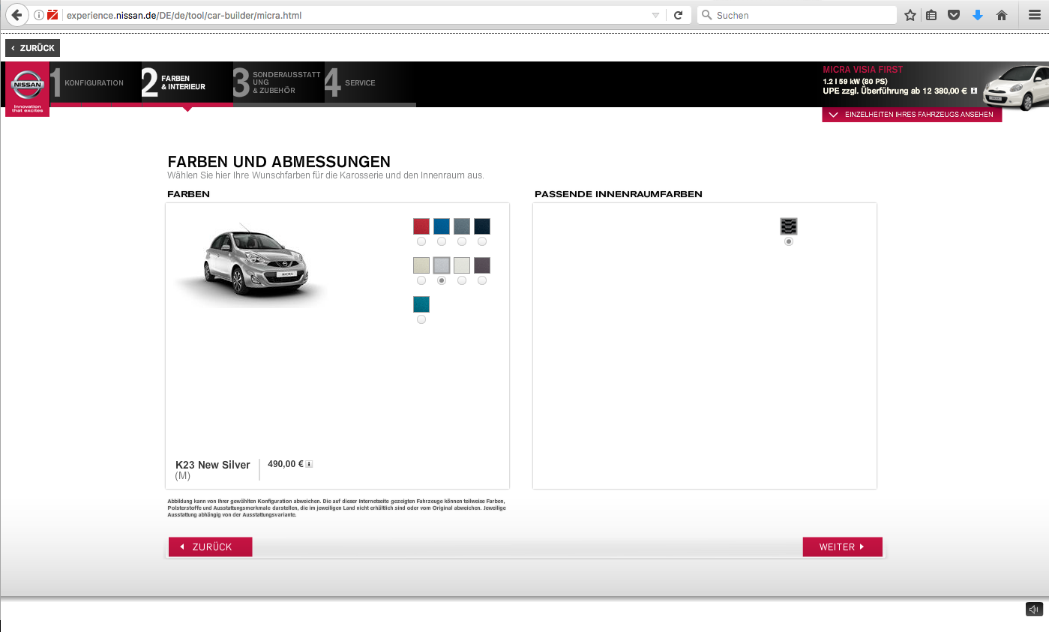Select radio button under dark navy color
This screenshot has width=1049, height=632.
(482, 241)
